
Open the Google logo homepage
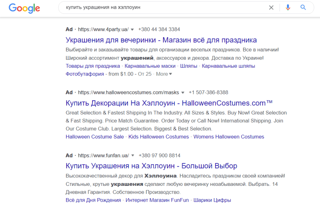24,8
